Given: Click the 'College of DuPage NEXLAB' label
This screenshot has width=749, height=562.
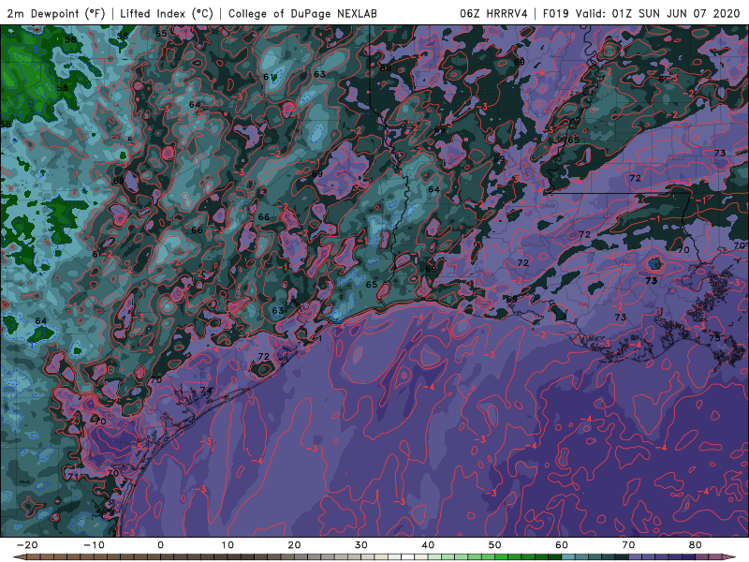Looking at the screenshot, I should (302, 13).
